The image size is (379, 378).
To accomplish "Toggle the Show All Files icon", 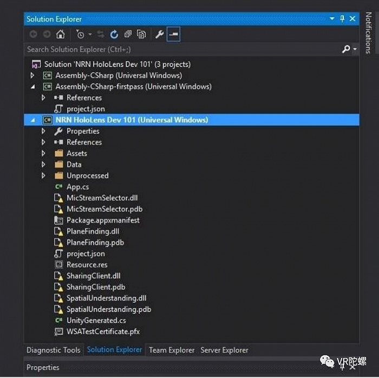I will 141,34.
